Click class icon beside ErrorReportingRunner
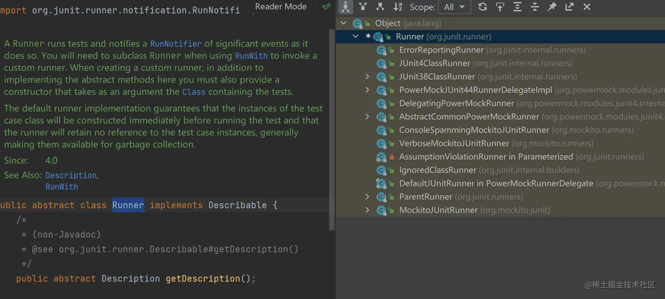 pos(381,50)
